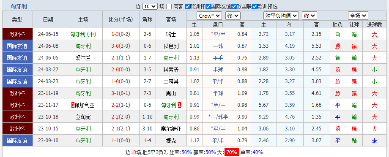
Task: Click 瑞士 away team in 24-06-15 row
Action: coord(171,34)
